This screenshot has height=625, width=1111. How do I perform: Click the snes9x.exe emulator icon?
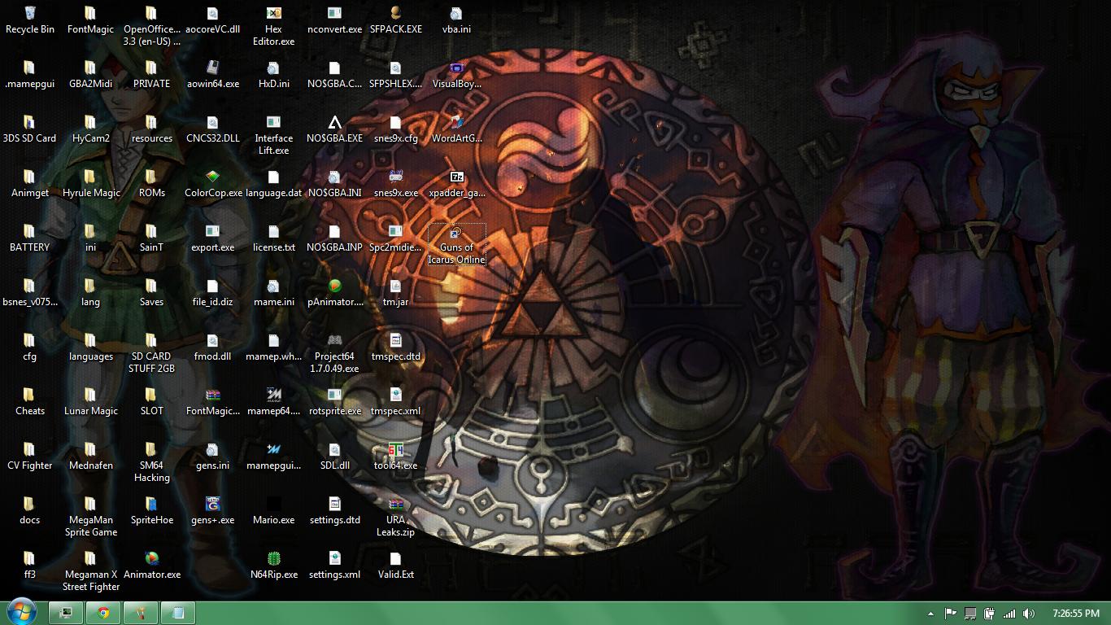[x=395, y=185]
